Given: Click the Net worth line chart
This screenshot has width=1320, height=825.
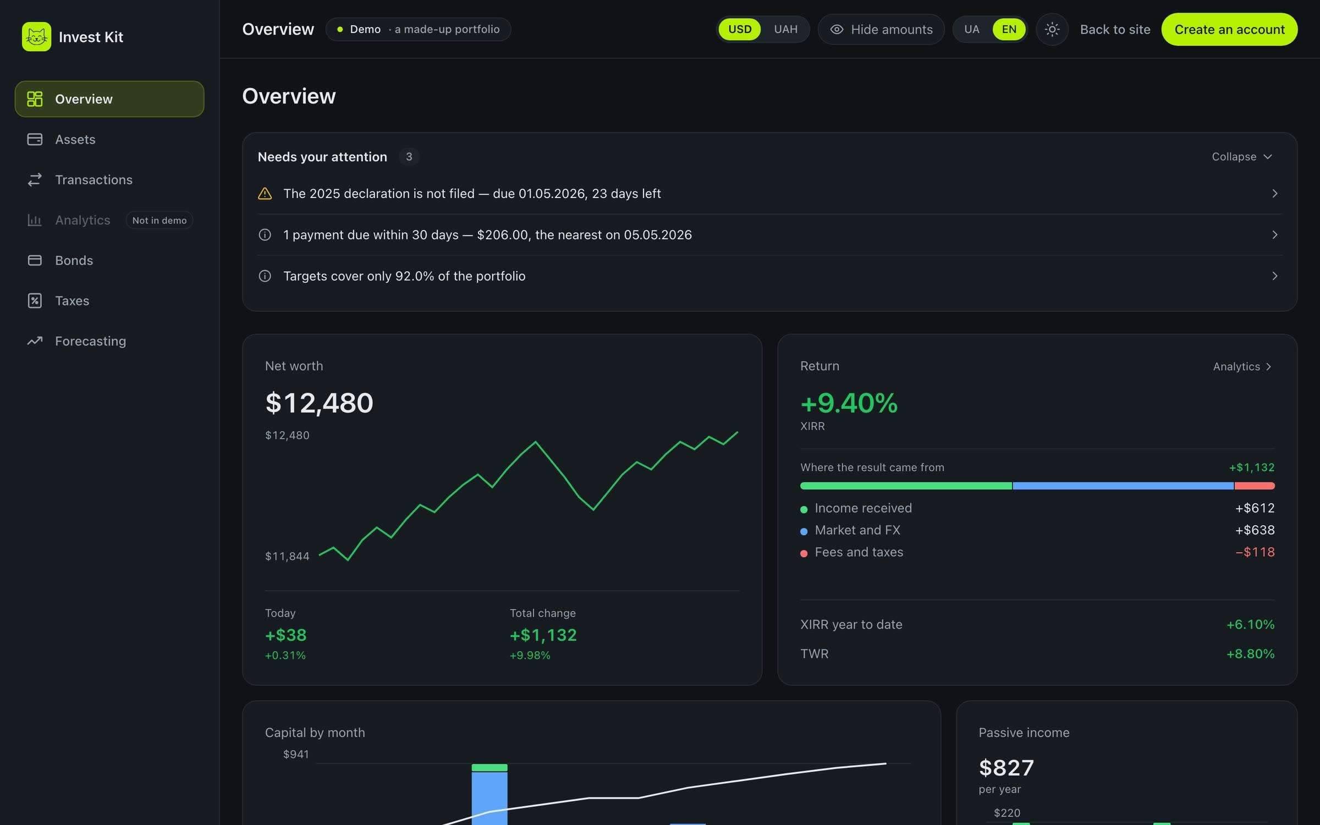Looking at the screenshot, I should click(x=528, y=496).
